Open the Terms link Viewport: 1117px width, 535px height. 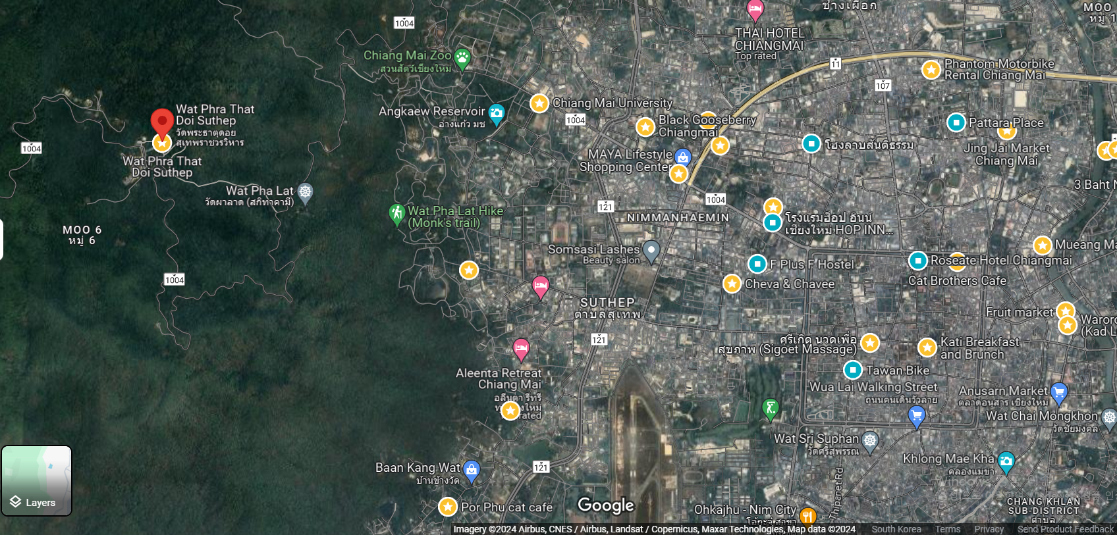pos(948,529)
